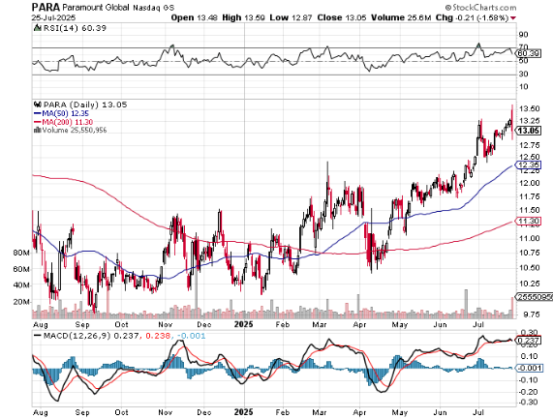The height and width of the screenshot is (419, 553).
Task: Click the Chg -0.21 (-1.58%) value
Action: pos(472,17)
